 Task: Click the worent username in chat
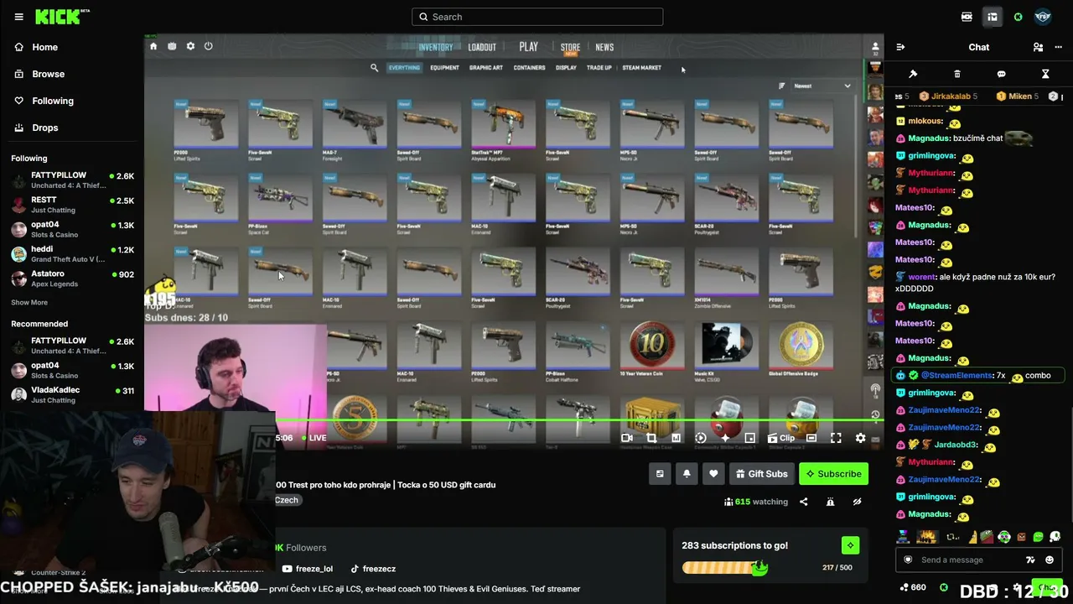click(x=922, y=277)
